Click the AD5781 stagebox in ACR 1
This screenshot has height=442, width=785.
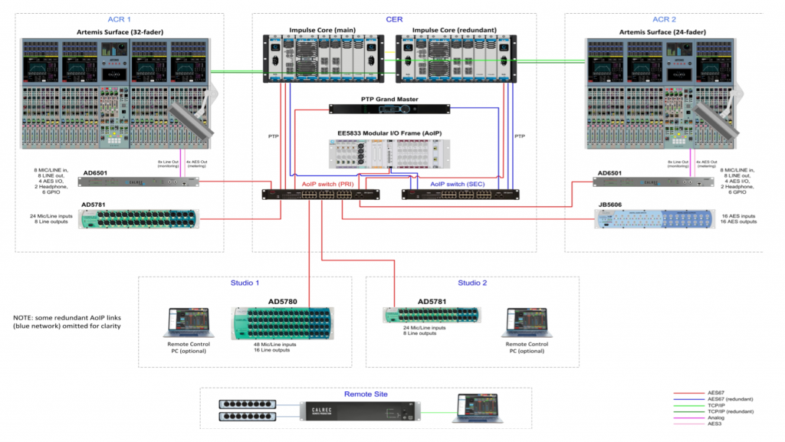[x=139, y=219]
